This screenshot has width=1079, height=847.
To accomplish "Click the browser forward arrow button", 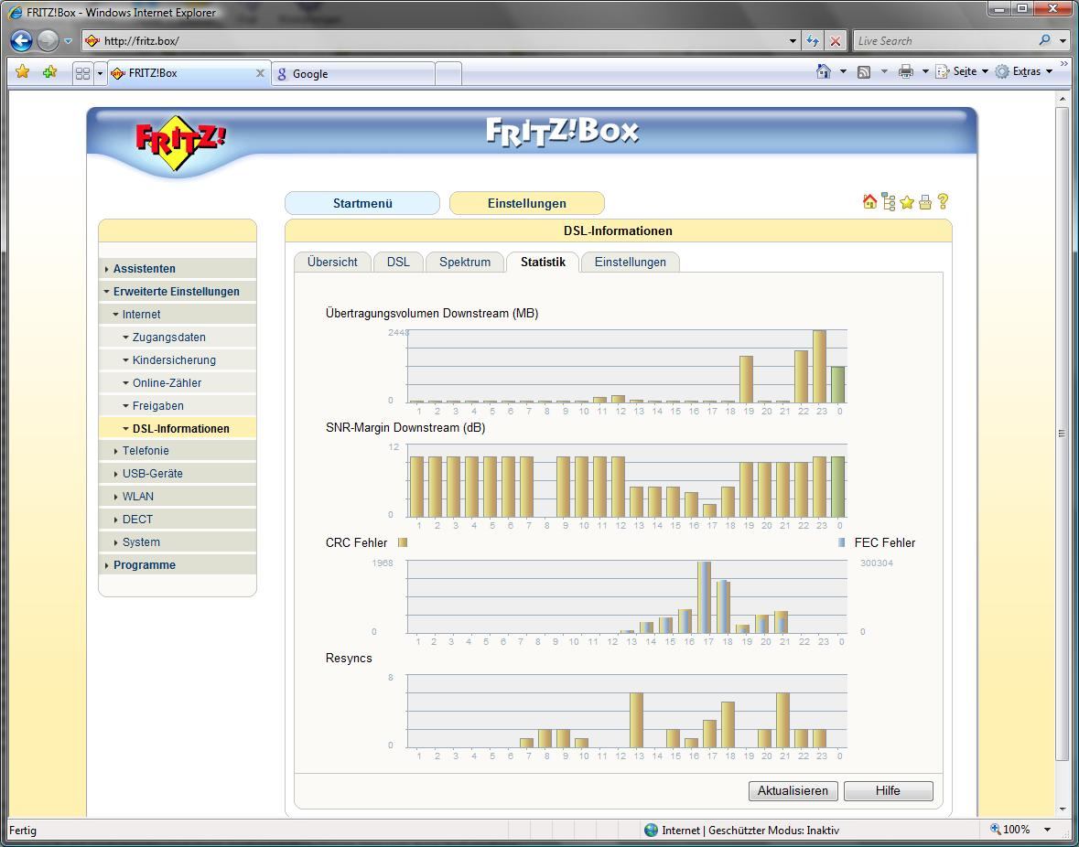I will [x=48, y=40].
